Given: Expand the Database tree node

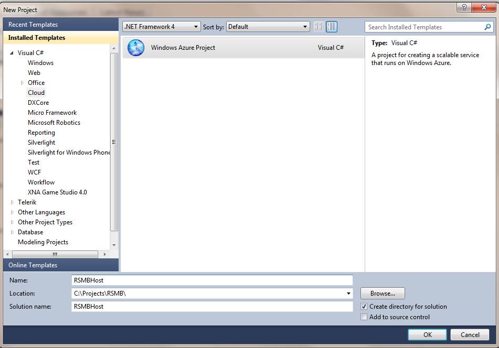Looking at the screenshot, I should 12,232.
